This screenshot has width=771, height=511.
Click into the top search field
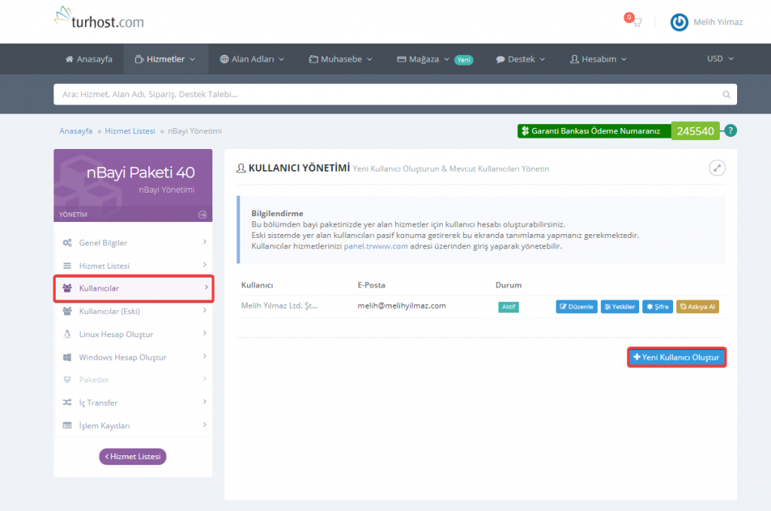384,95
